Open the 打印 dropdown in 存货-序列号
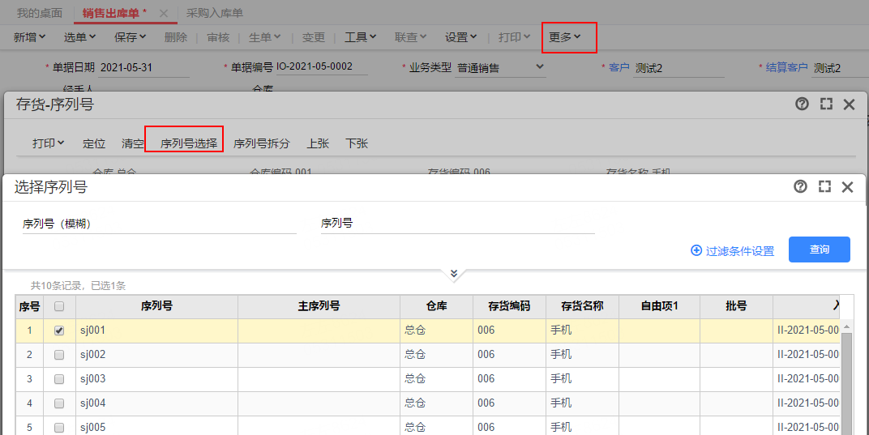 click(49, 143)
